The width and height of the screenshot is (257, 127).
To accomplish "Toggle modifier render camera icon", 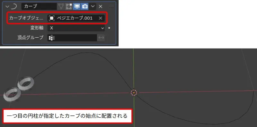I will pos(84,6).
